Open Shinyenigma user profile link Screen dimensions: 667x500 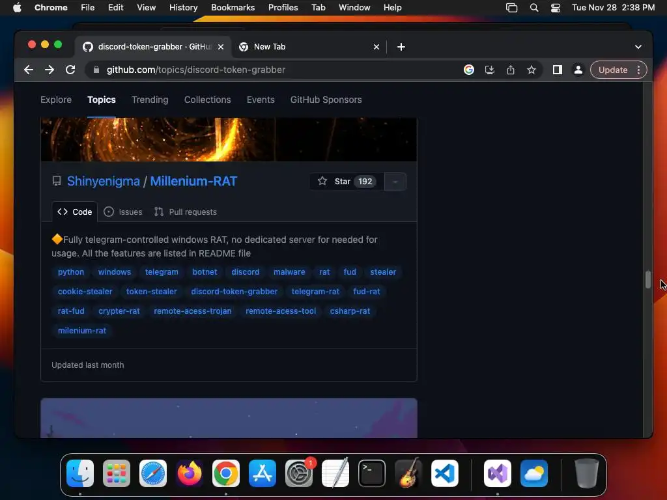coord(104,181)
